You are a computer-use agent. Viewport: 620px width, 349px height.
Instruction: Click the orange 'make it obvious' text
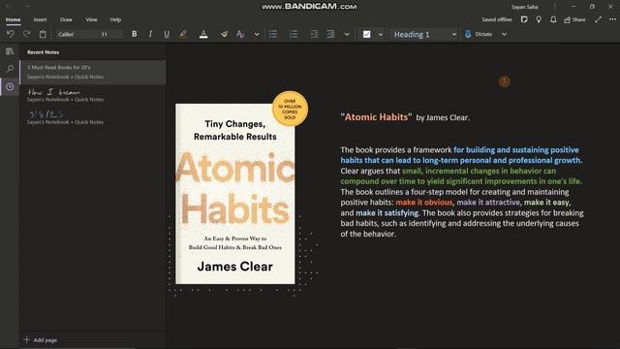(424, 203)
